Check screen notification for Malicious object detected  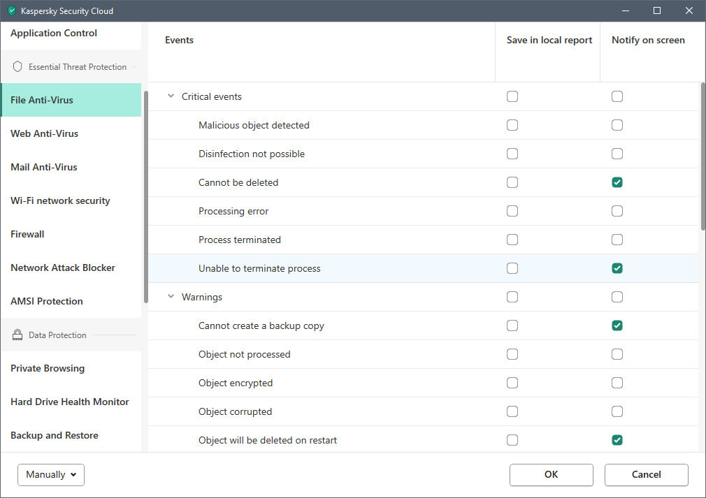pyautogui.click(x=617, y=125)
